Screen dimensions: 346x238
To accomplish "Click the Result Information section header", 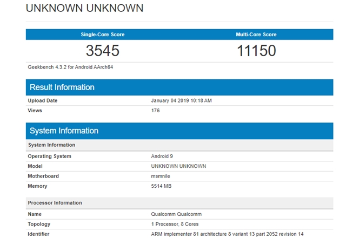I will [x=62, y=87].
